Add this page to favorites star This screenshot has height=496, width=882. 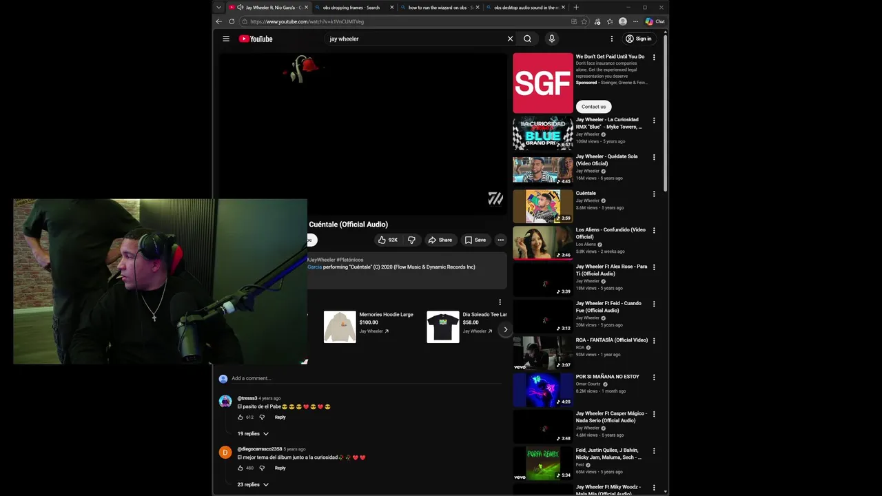click(584, 21)
